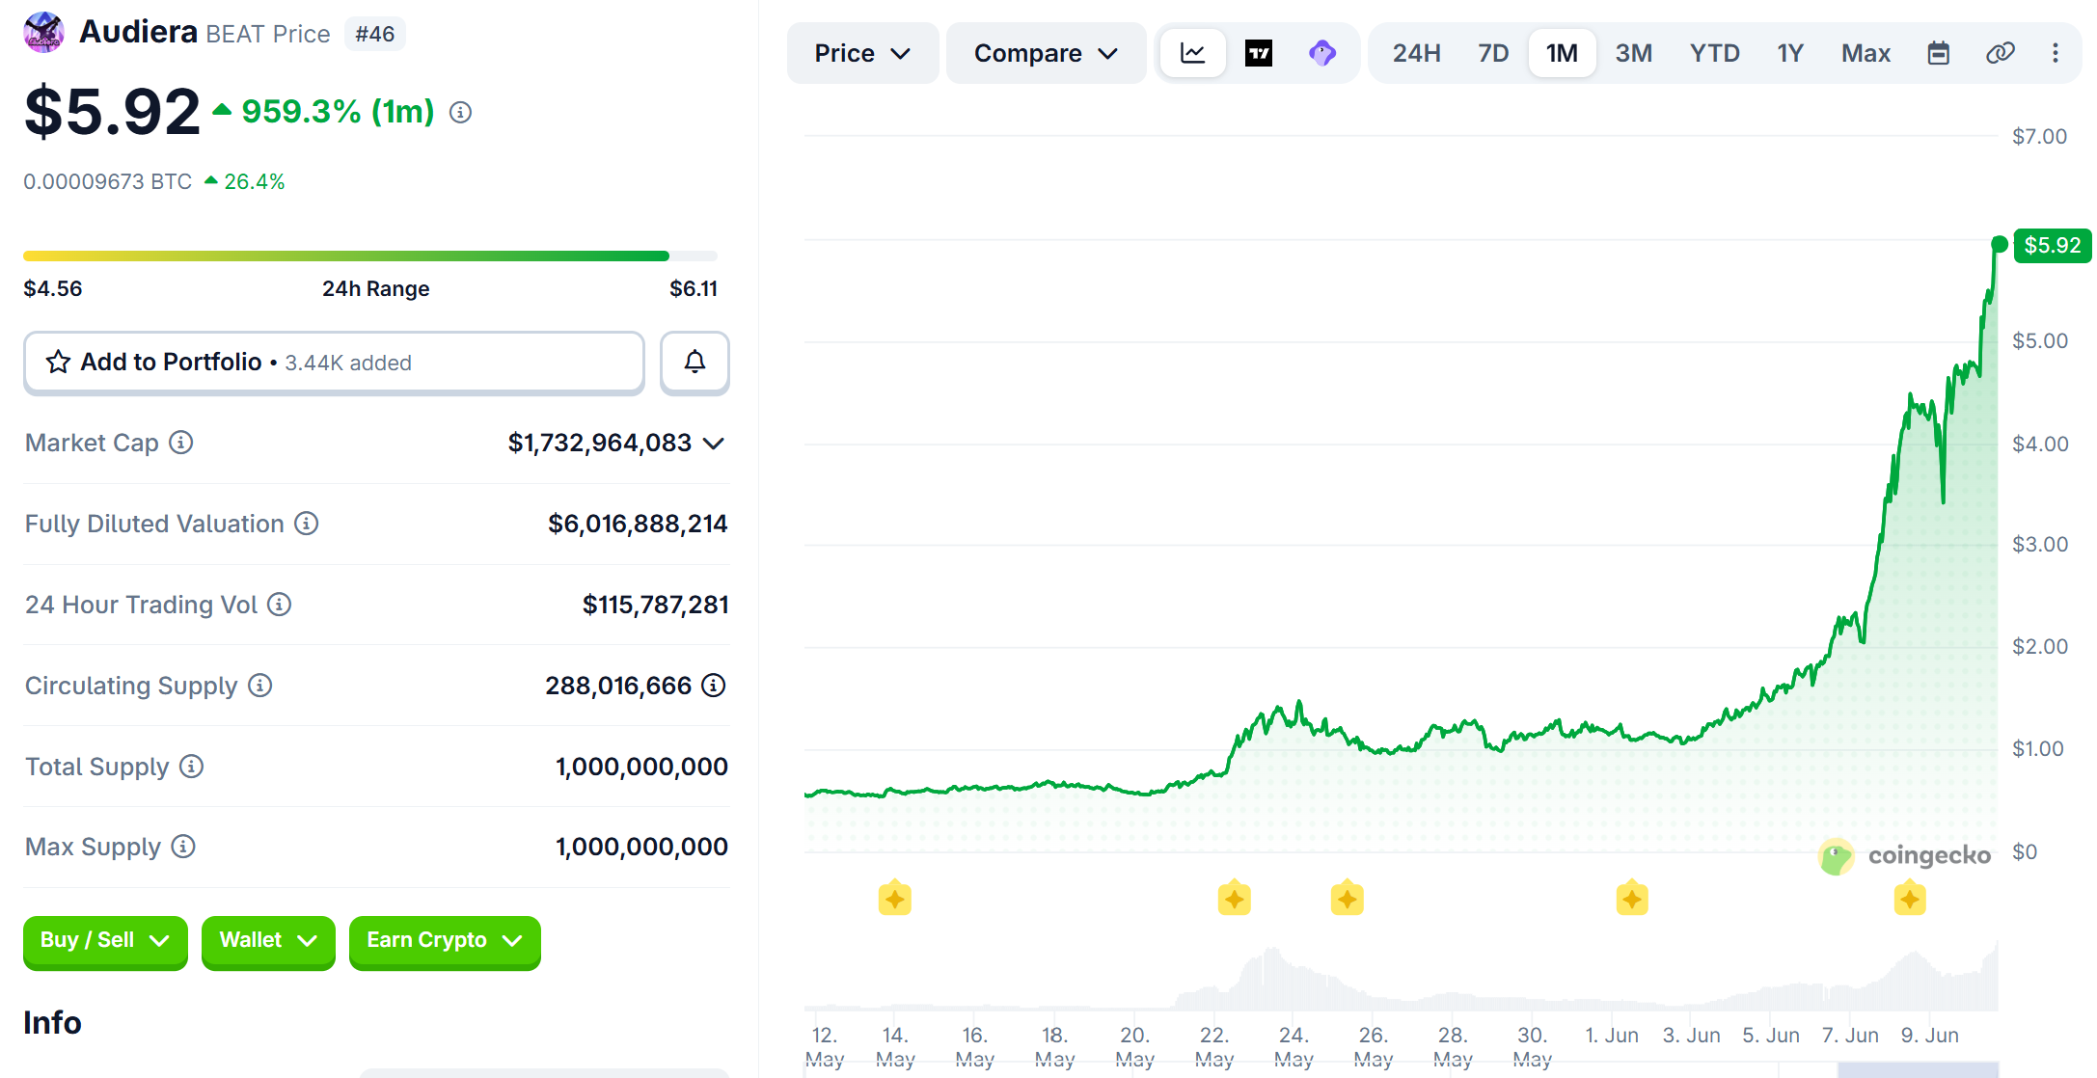Click the $6,016,888,214 valuation value

(x=638, y=524)
